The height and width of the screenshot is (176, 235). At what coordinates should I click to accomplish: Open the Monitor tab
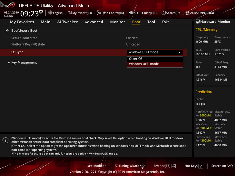[x=117, y=22]
